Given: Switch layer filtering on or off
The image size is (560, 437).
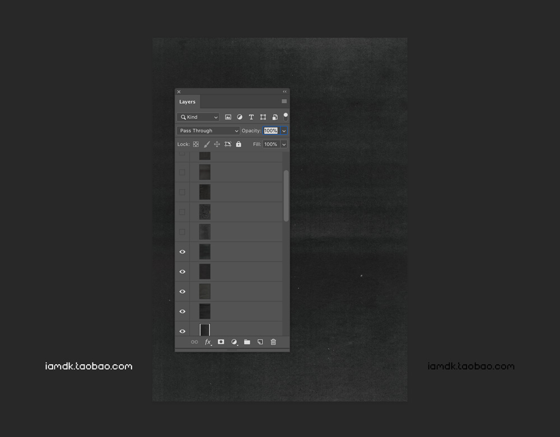Looking at the screenshot, I should click(x=286, y=117).
